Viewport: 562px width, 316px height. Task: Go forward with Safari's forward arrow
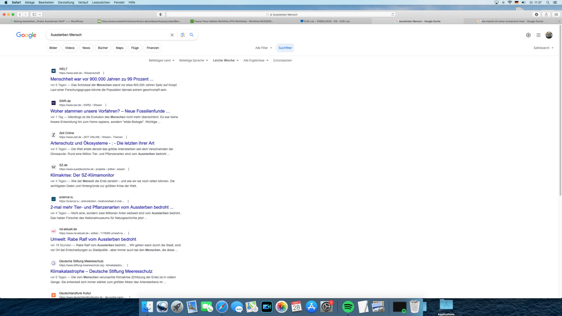(x=26, y=15)
